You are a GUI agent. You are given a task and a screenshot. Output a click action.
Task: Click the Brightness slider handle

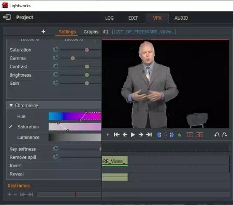[x=87, y=75]
